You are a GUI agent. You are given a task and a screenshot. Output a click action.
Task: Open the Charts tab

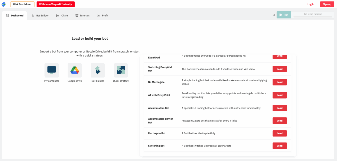(x=62, y=16)
